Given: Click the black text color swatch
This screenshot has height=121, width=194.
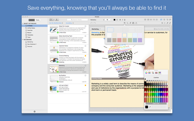Looking at the screenshot, I should 114,20.
